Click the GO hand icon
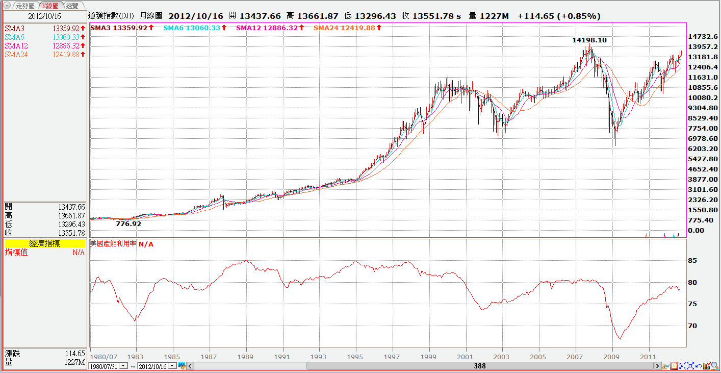Screen dimensions: 721x373 (x=182, y=366)
